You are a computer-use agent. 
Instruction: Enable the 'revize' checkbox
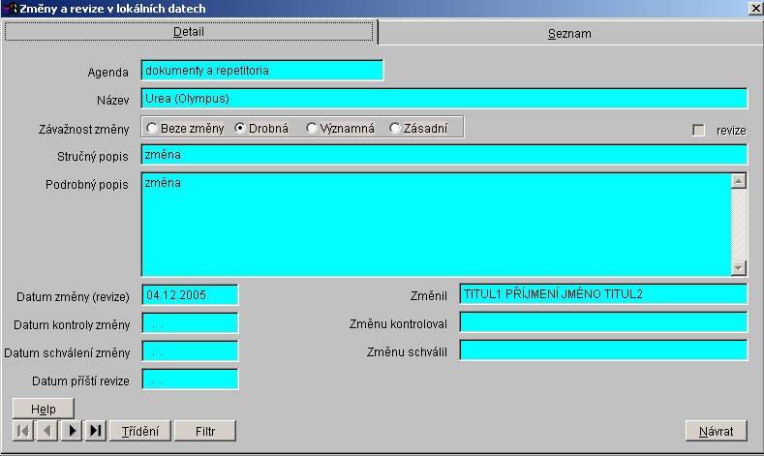coord(698,130)
